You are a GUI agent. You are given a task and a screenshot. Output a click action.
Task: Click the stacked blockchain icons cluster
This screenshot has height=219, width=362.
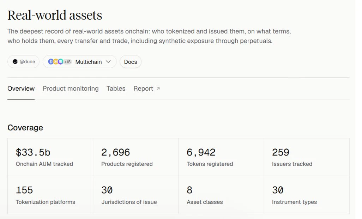[x=56, y=62]
